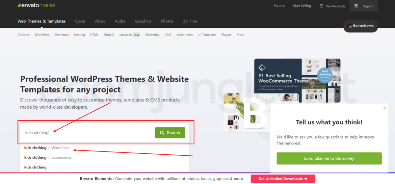Click the Sign In link

tap(368, 6)
